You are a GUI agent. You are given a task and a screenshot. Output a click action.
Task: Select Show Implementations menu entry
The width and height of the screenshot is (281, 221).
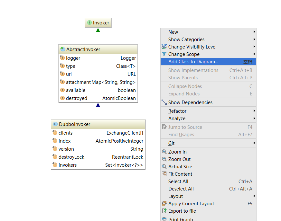[208, 70]
